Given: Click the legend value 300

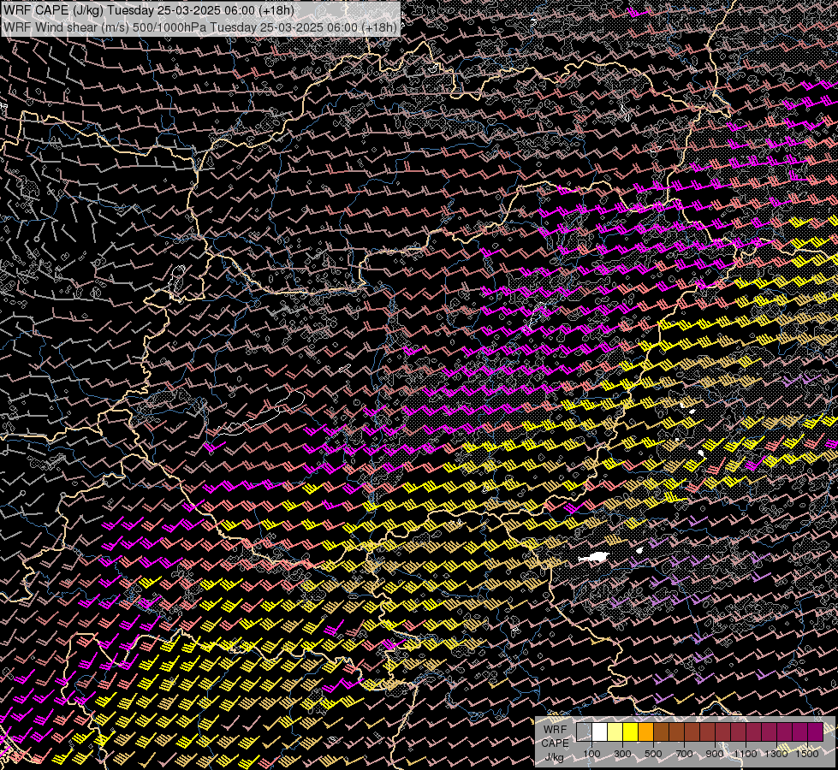Looking at the screenshot, I should pyautogui.click(x=622, y=754).
